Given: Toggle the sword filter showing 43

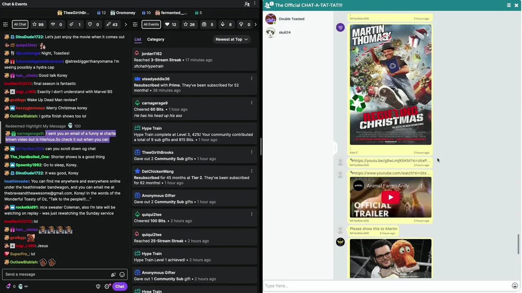Looking at the screenshot, I should [x=112, y=24].
